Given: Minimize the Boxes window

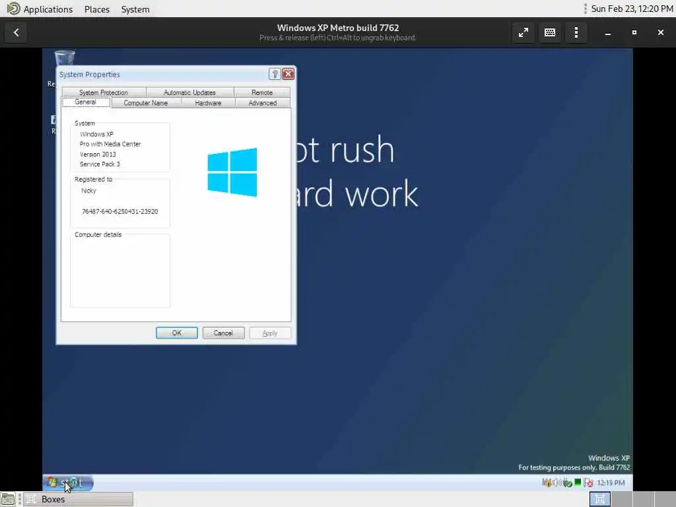Looking at the screenshot, I should point(608,32).
